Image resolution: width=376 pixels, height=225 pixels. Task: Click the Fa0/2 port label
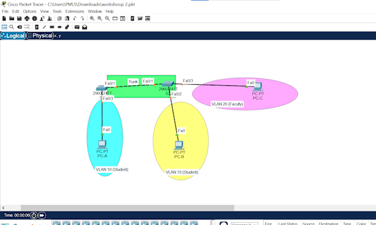coord(176,94)
